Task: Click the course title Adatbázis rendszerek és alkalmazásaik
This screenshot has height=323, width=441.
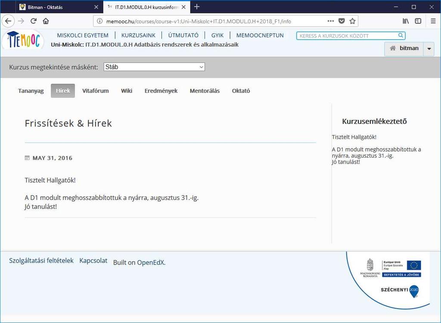Action: point(186,44)
